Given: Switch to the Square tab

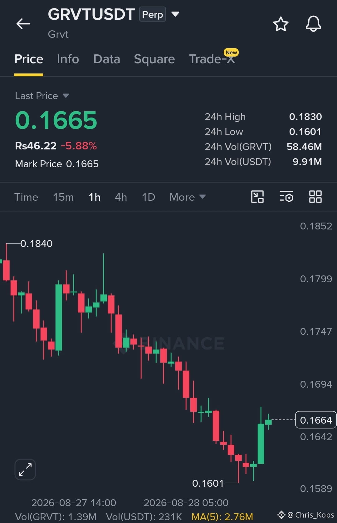Looking at the screenshot, I should pos(154,59).
